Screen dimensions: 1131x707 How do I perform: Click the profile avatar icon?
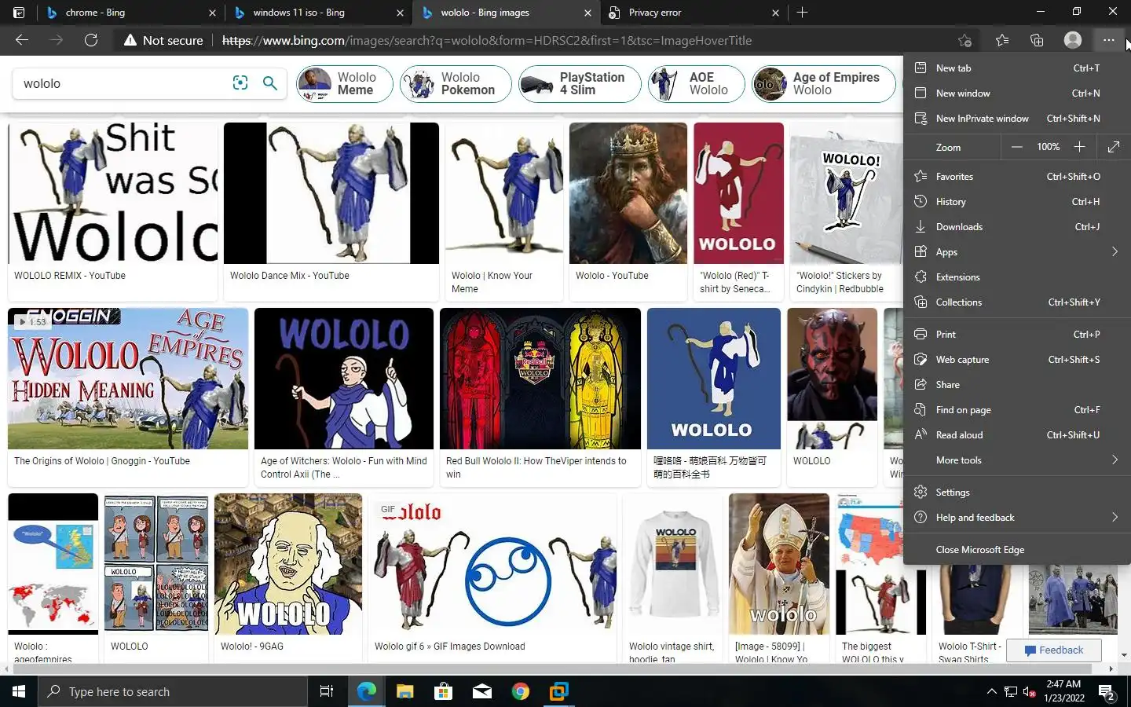(x=1072, y=40)
